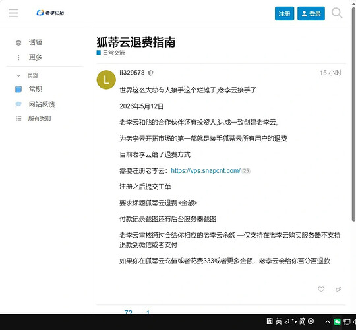Open the L user avatar

[106, 80]
